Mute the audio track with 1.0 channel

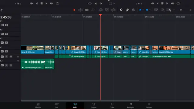pyautogui.click(x=11, y=65)
